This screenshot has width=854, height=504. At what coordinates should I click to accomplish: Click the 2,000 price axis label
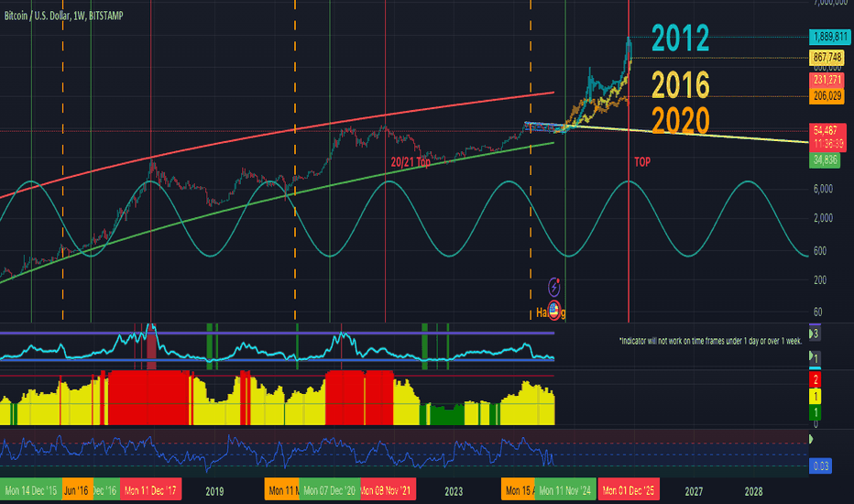[823, 218]
